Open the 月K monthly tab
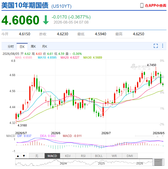Image resolution: width=168 pixels, height=169 pixels. (x=44, y=47)
